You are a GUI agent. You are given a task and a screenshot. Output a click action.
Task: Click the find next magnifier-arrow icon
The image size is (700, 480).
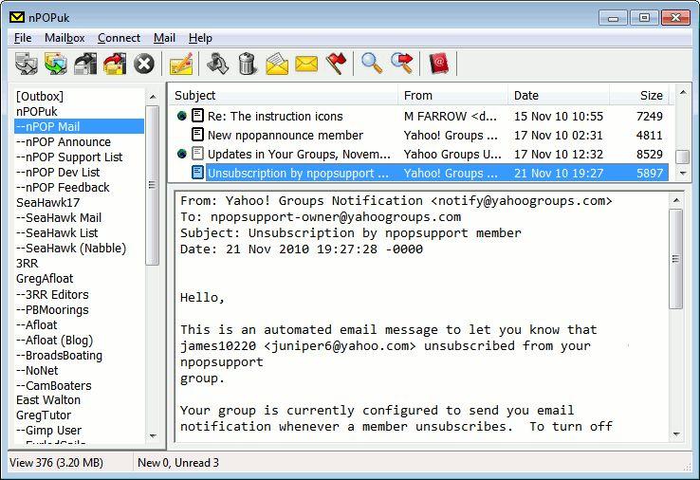tap(402, 64)
